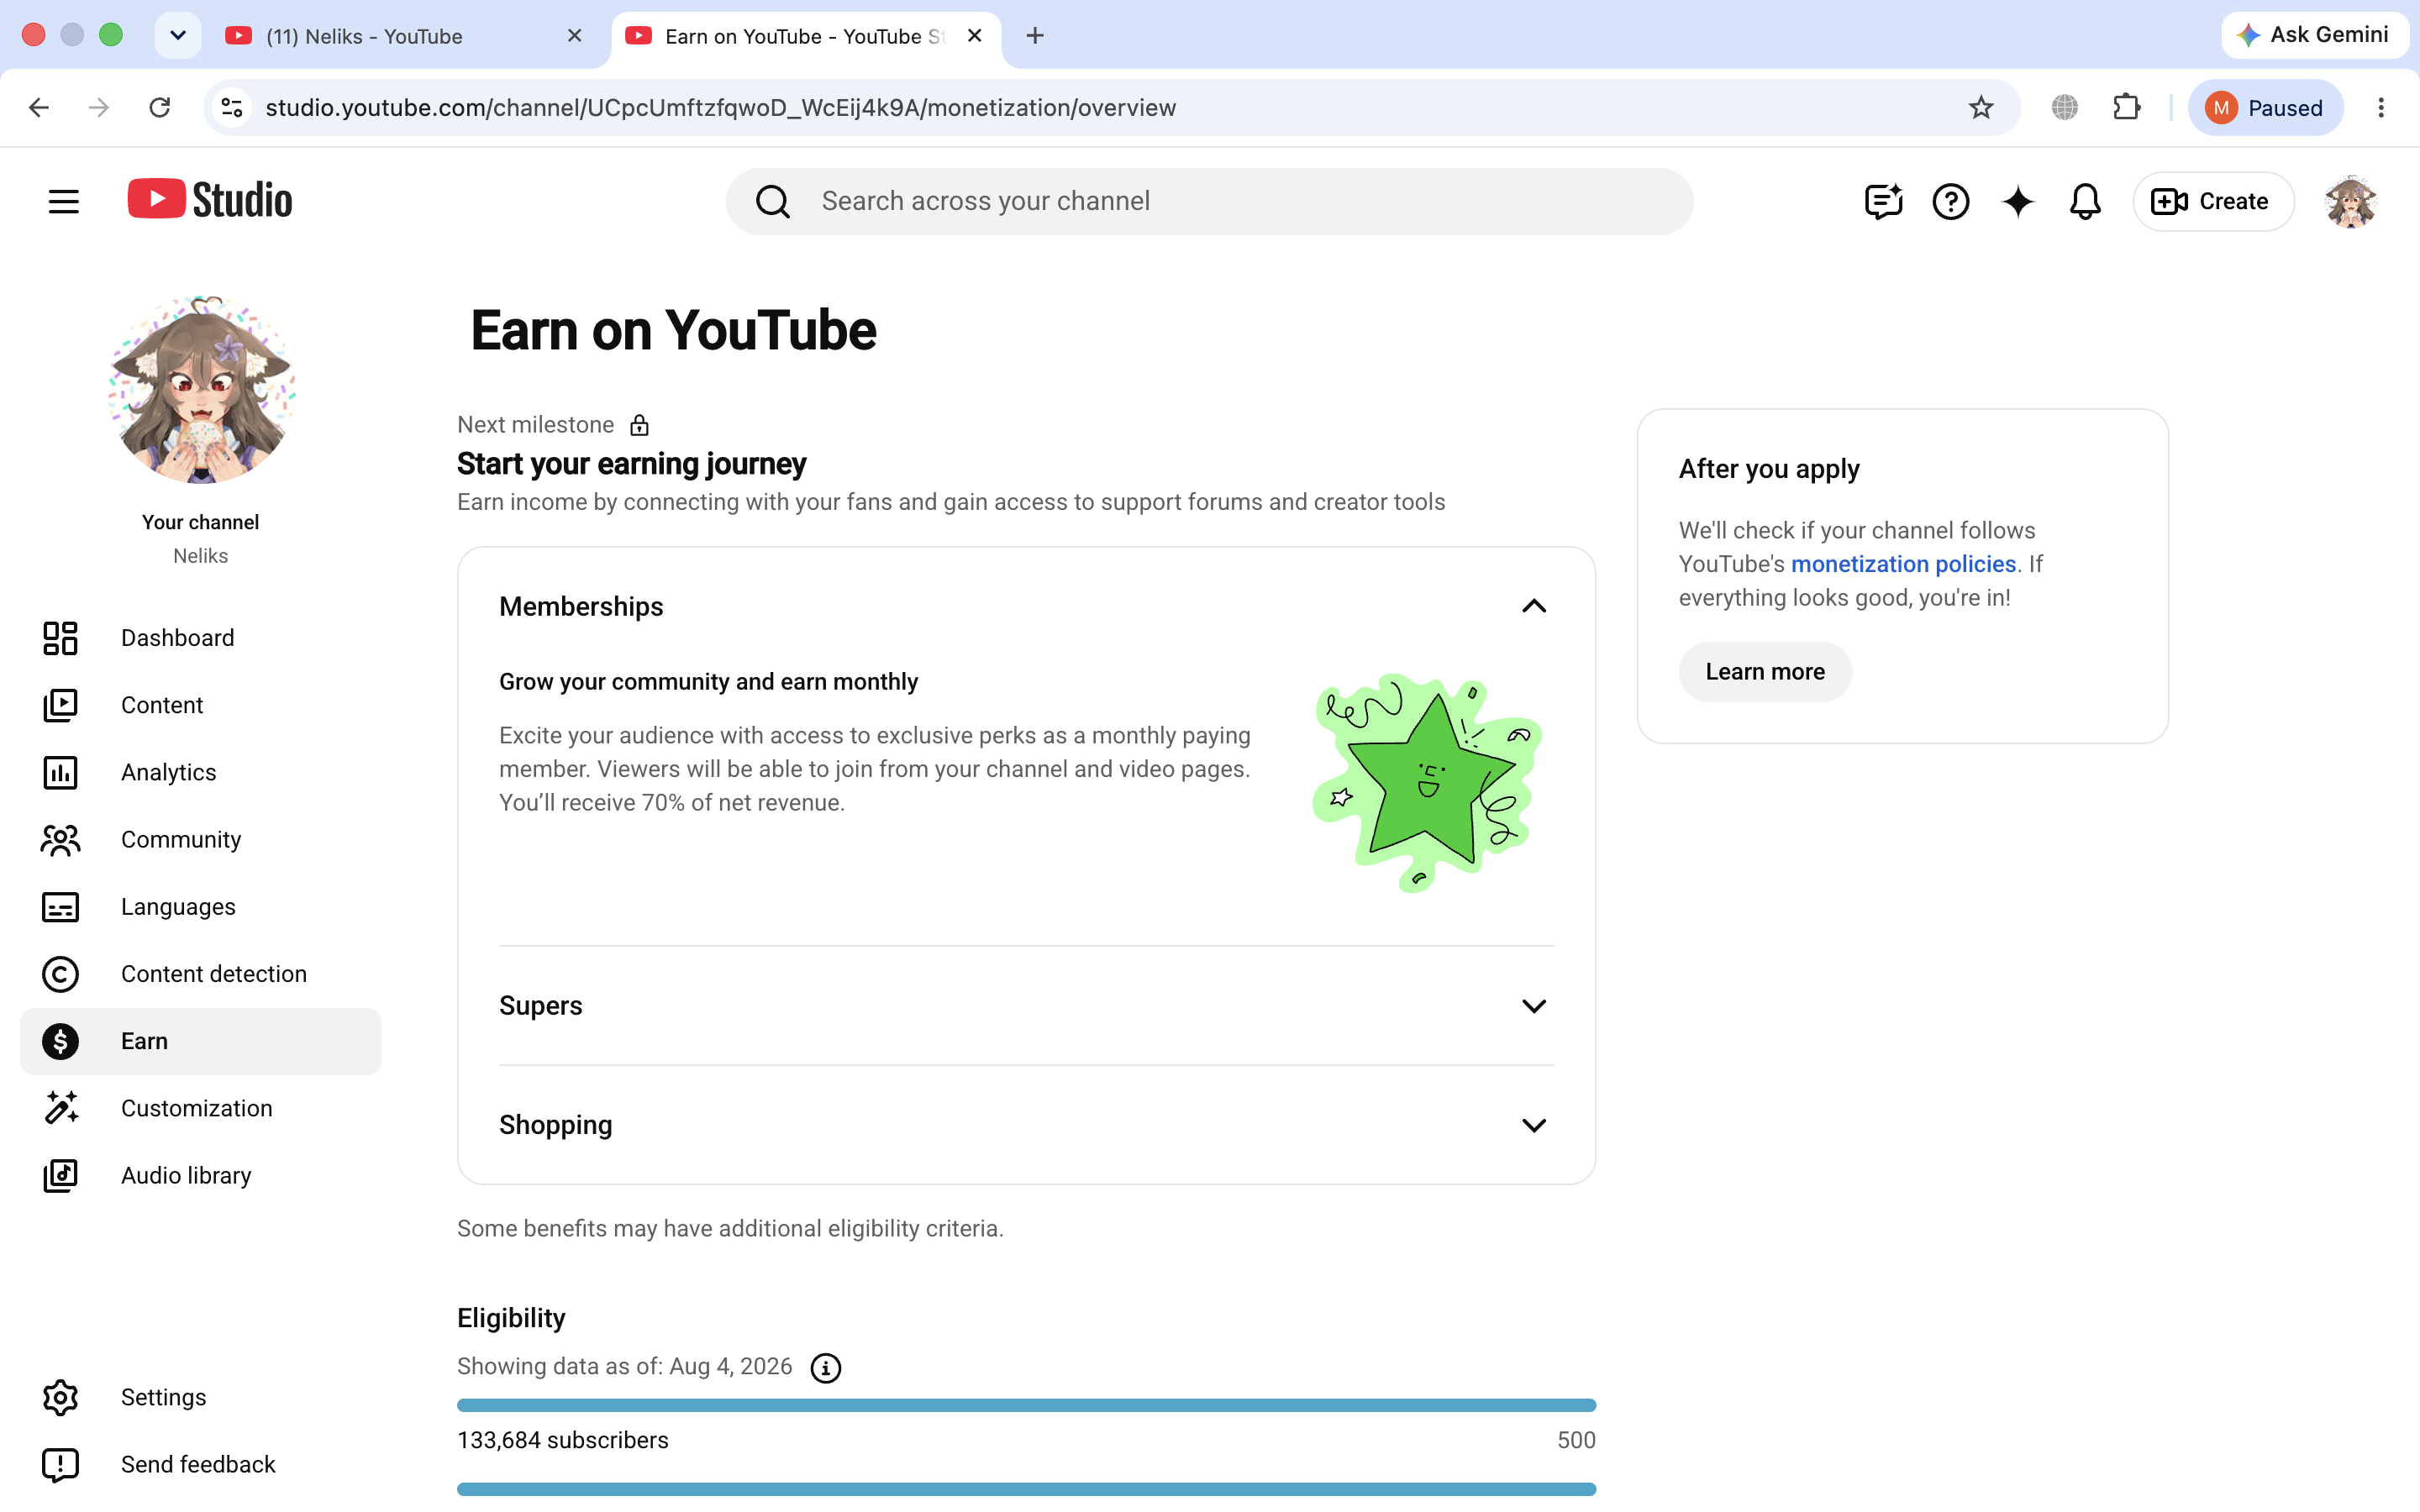This screenshot has width=2420, height=1512.
Task: Click the search magnifier icon
Action: tap(772, 201)
